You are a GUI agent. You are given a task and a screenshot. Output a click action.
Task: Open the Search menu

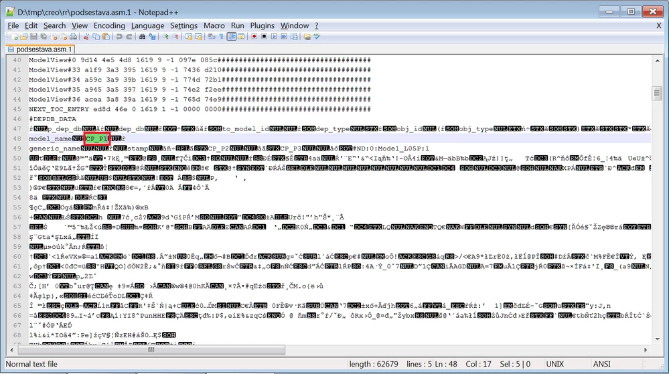click(x=55, y=25)
